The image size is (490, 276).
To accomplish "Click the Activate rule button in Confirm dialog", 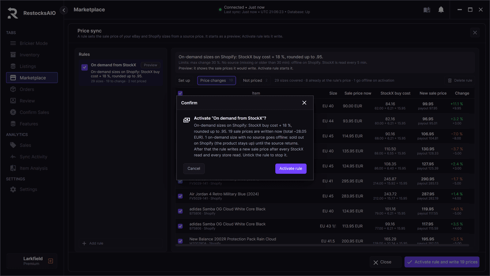I will [291, 169].
